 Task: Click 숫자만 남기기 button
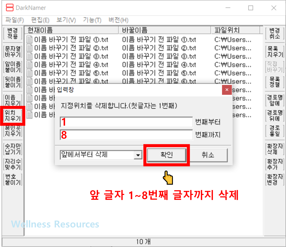tap(13, 149)
